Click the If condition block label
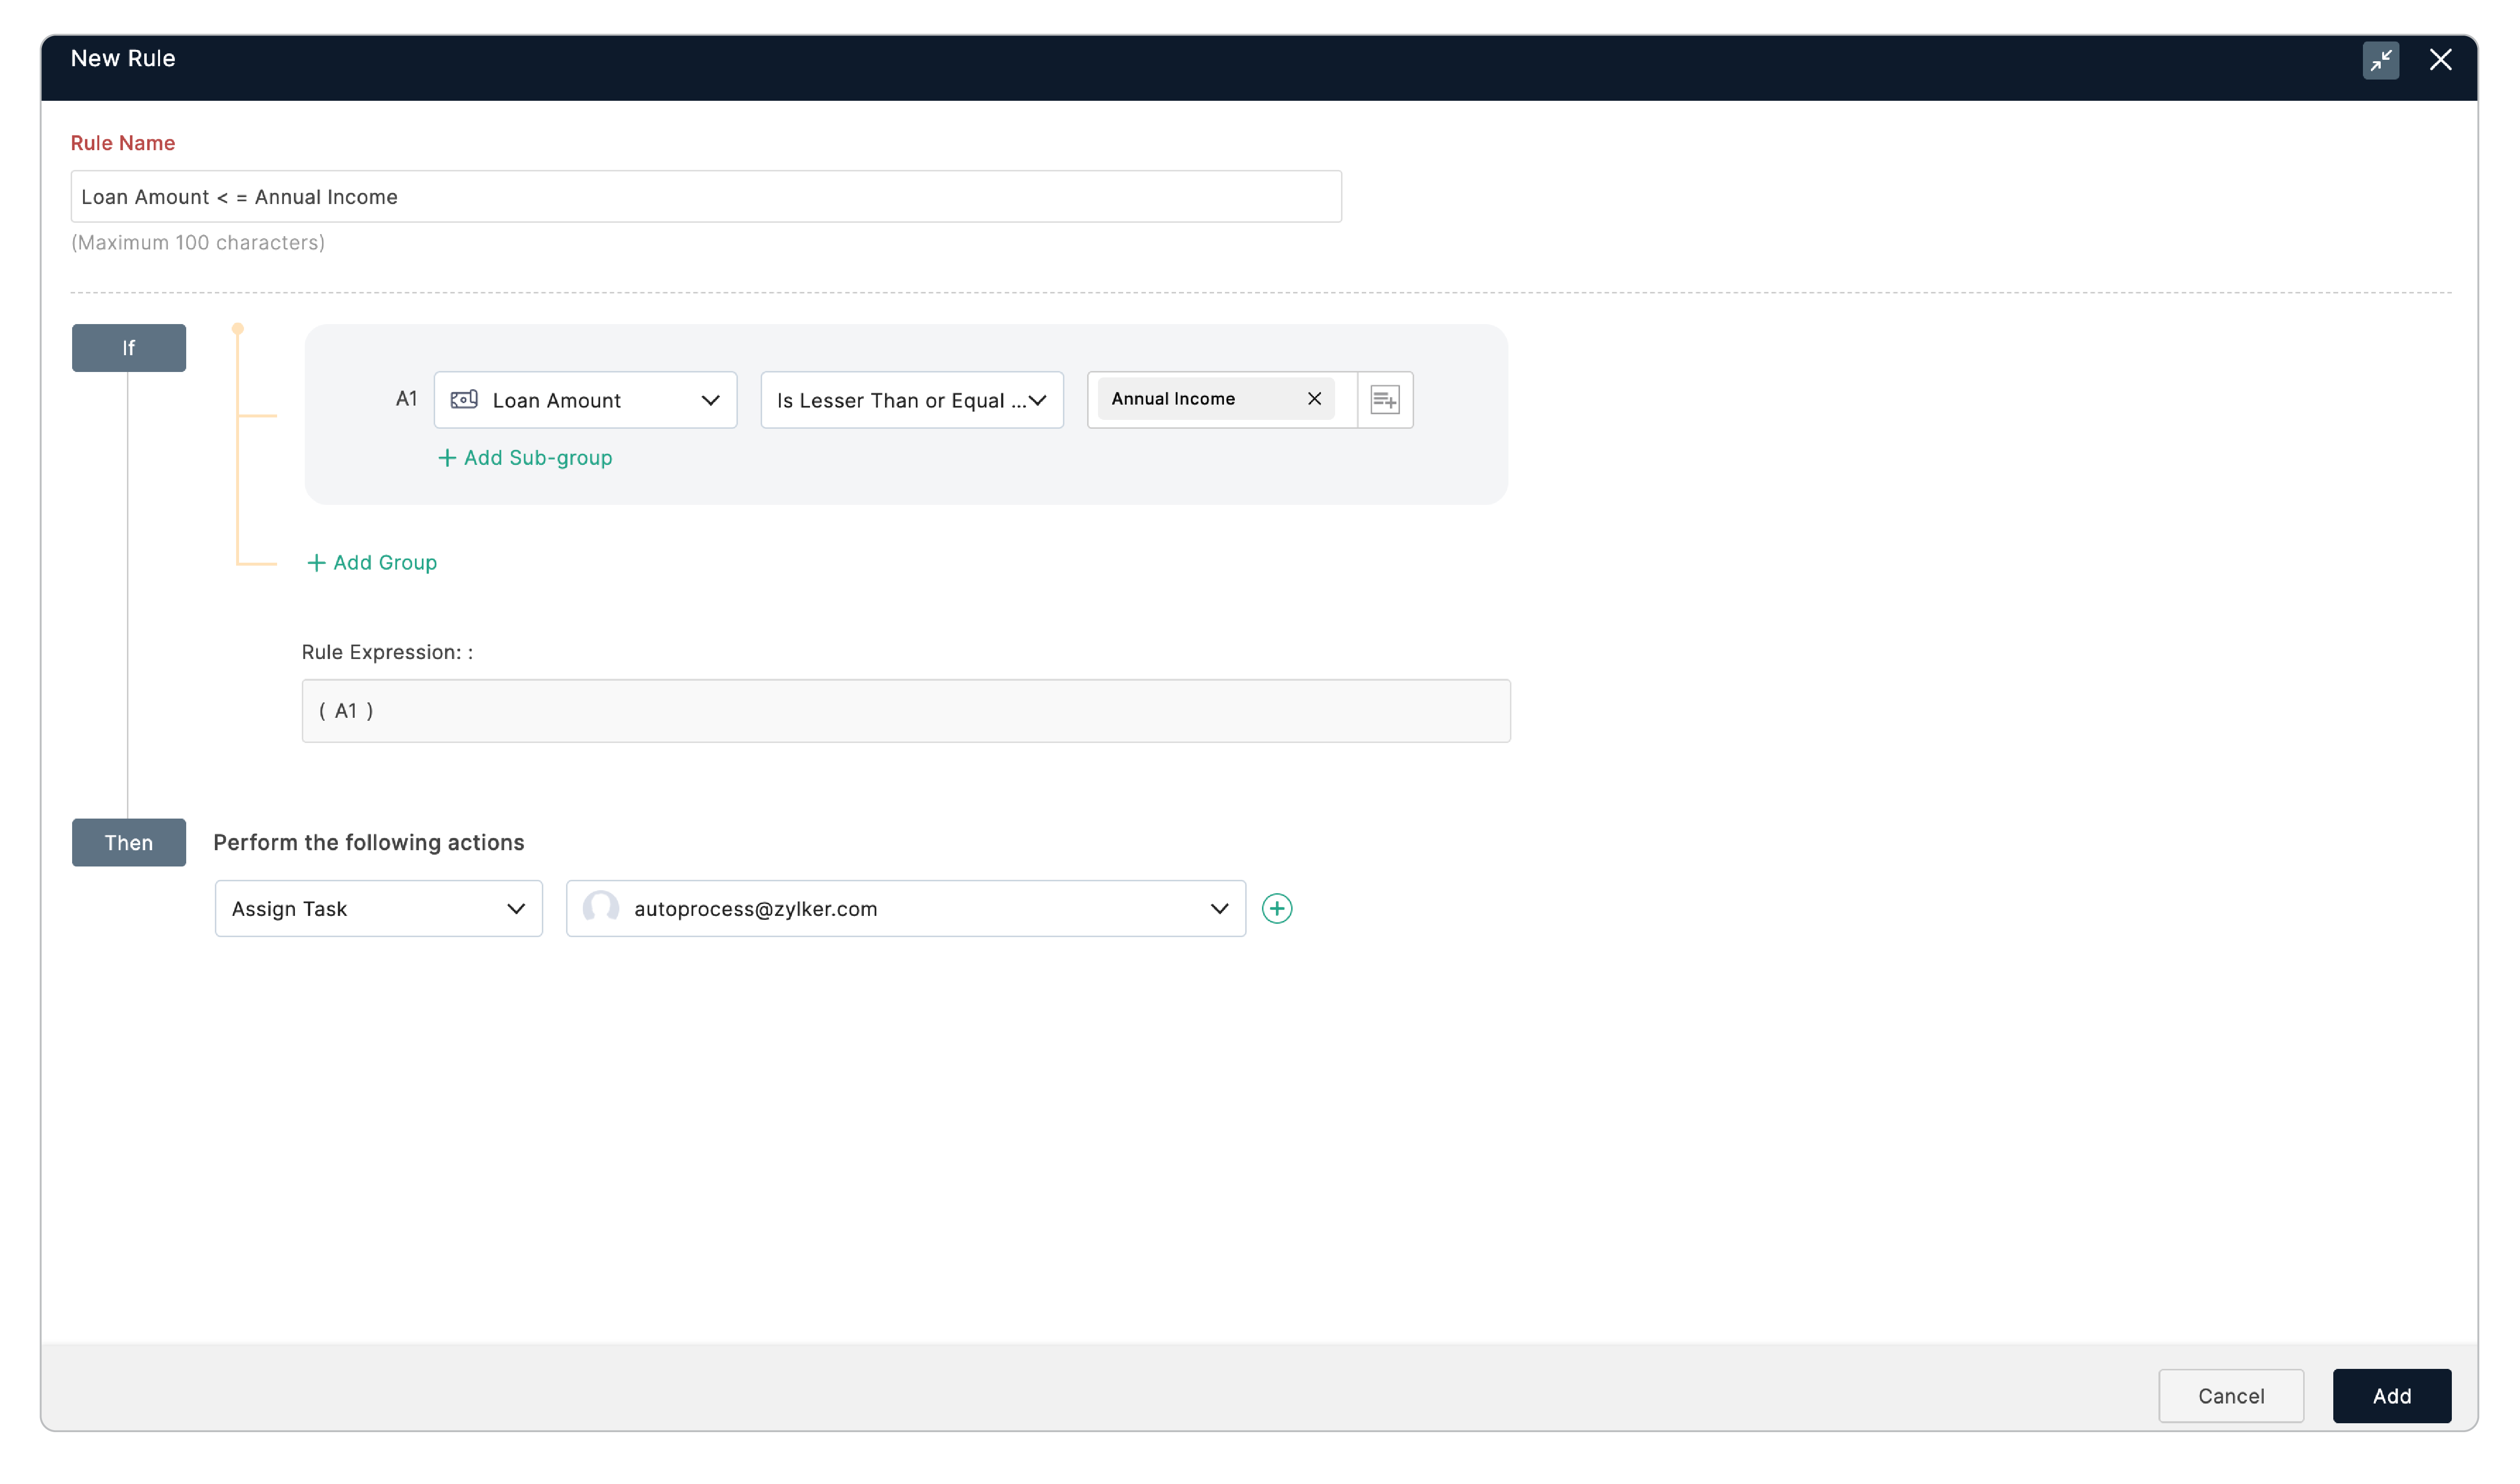The height and width of the screenshot is (1484, 2520). point(129,348)
